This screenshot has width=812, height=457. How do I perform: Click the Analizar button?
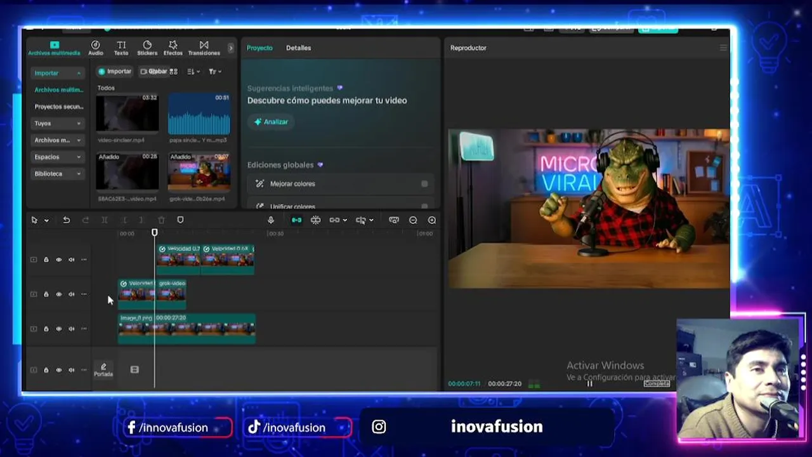click(271, 122)
